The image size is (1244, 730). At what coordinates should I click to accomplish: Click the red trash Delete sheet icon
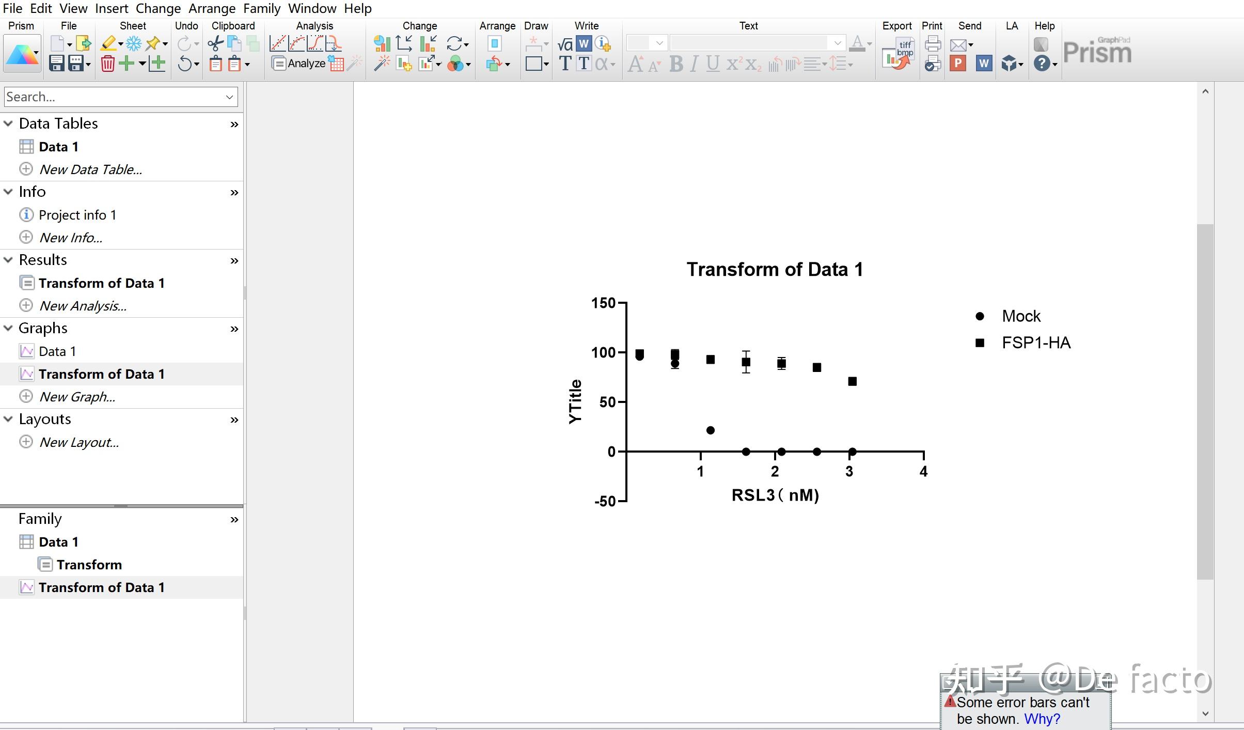pos(107,64)
